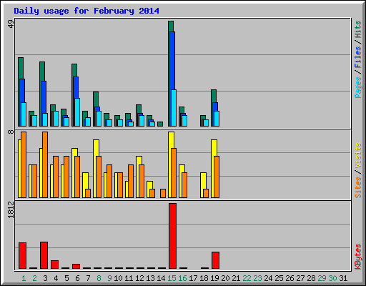Click the Files legend label
Screen dimensions: 366x286
point(357,57)
